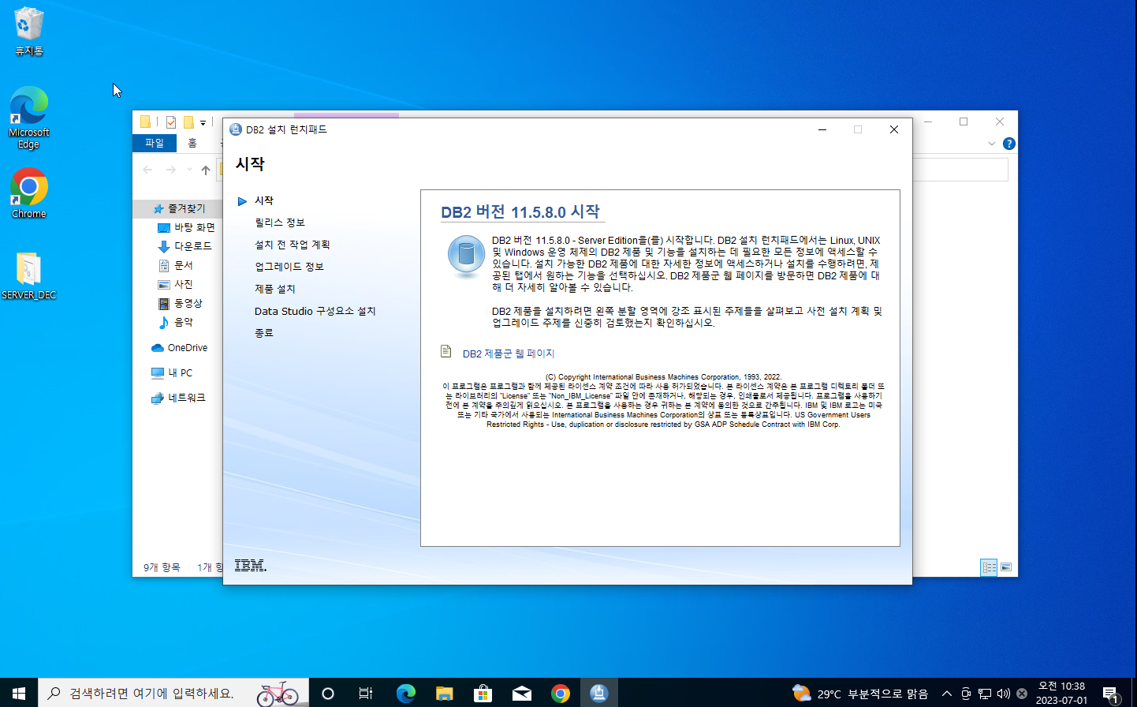Select the Microsoft Edge desktop shortcut
The width and height of the screenshot is (1137, 707).
(x=29, y=117)
